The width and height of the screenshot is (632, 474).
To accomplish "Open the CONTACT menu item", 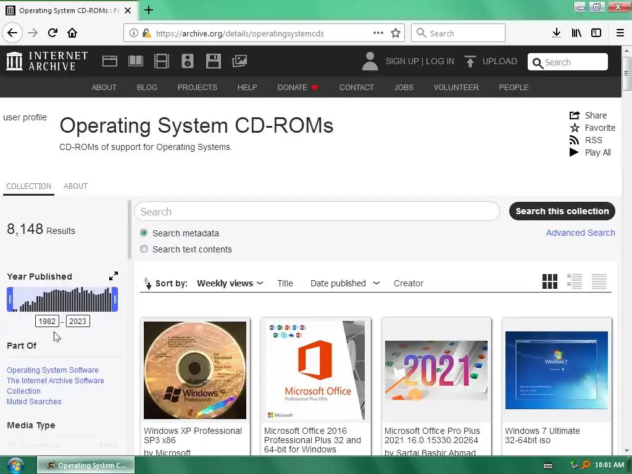I will pyautogui.click(x=357, y=88).
